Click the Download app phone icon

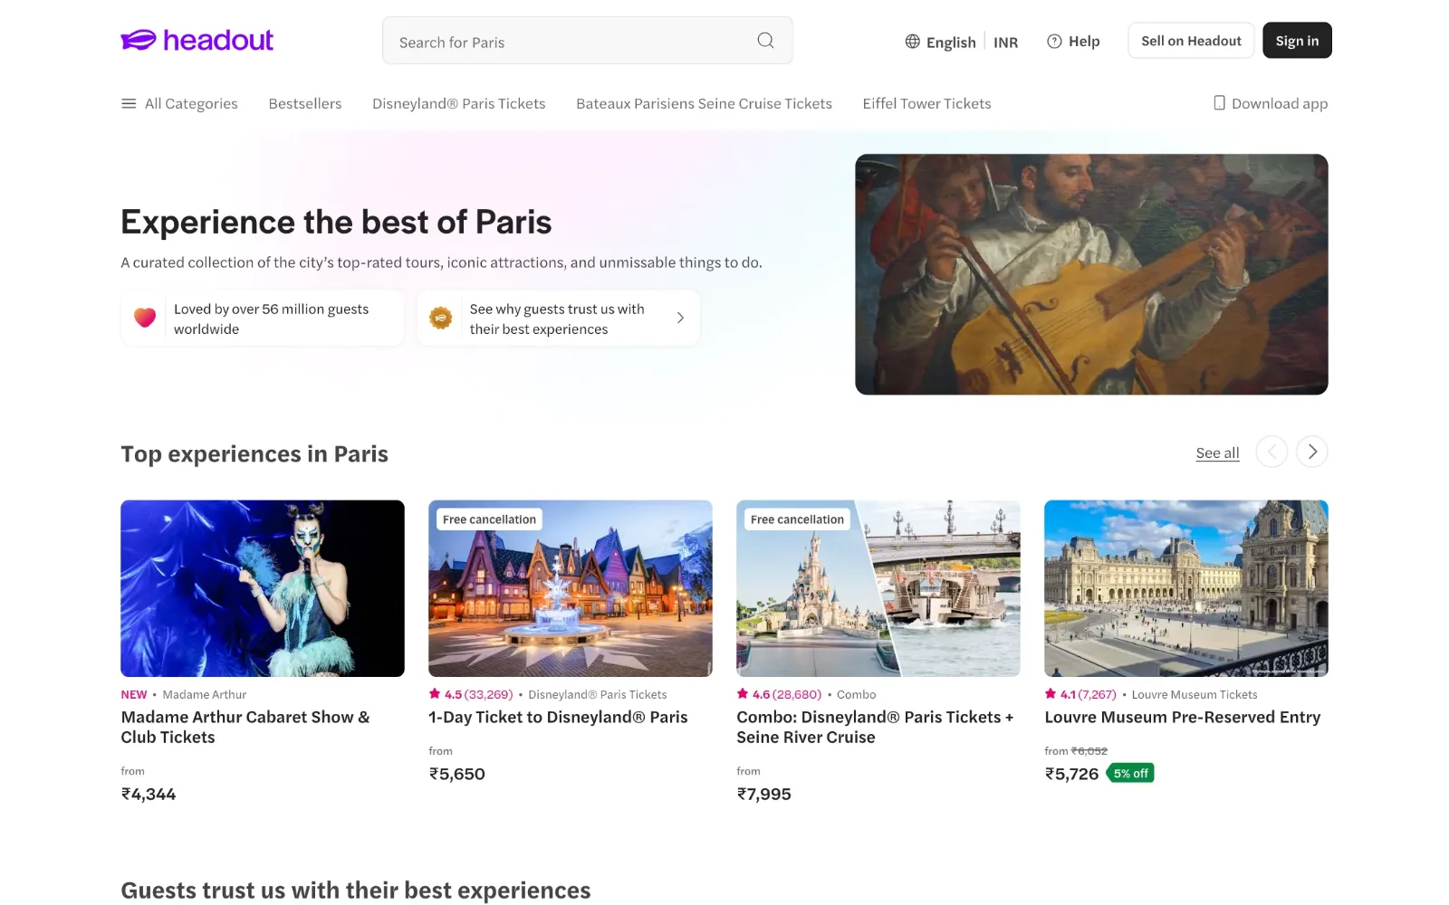pos(1219,103)
